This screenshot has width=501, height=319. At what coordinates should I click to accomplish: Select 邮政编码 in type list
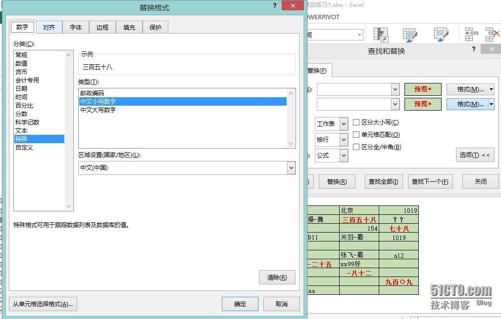183,93
